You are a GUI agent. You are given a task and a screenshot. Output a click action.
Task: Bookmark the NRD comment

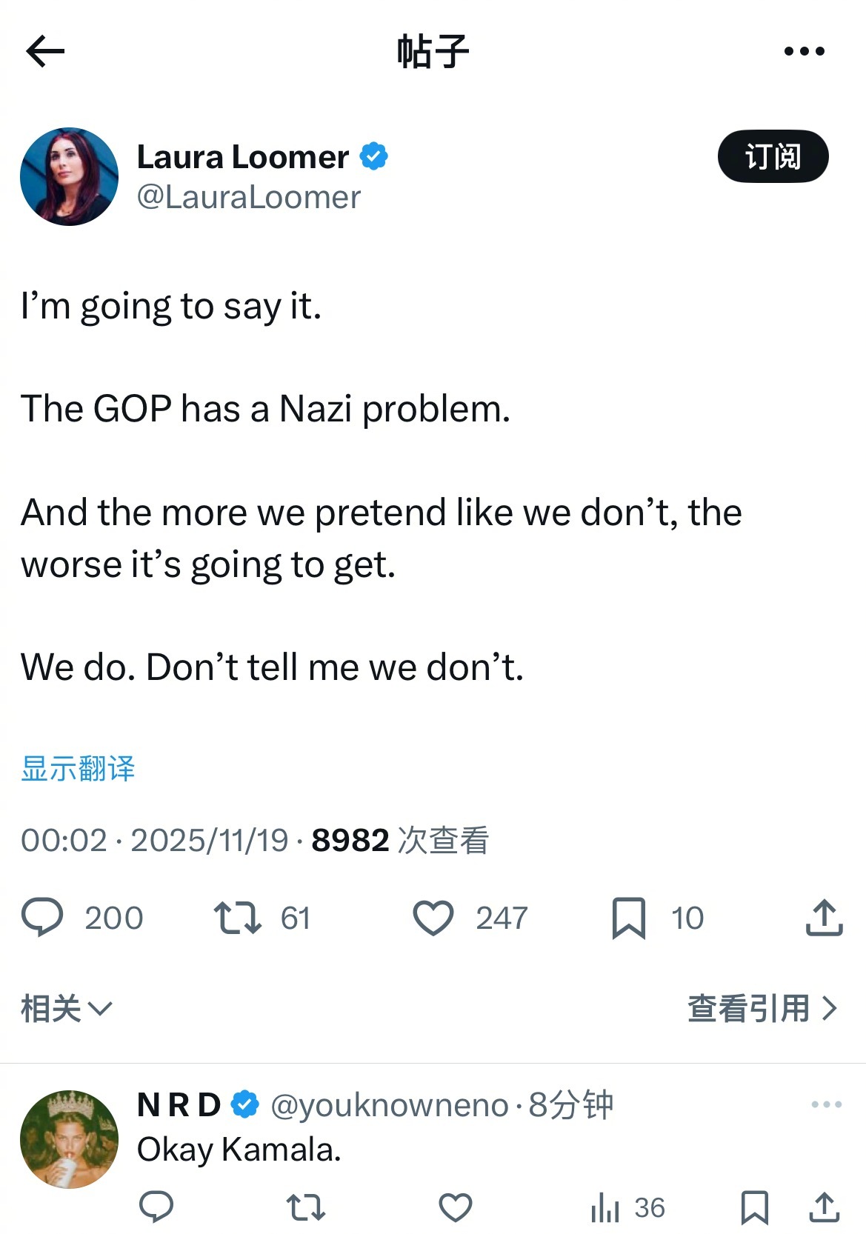pyautogui.click(x=754, y=1207)
